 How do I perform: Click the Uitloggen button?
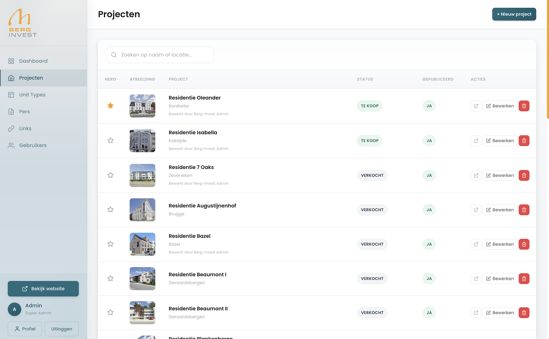click(61, 329)
